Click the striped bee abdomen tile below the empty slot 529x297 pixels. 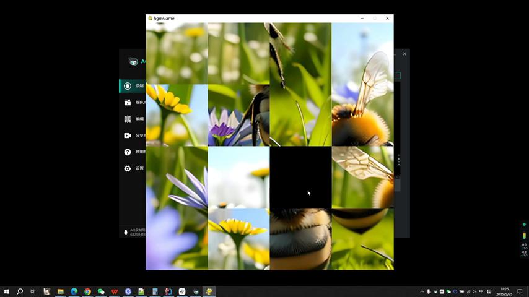point(300,239)
